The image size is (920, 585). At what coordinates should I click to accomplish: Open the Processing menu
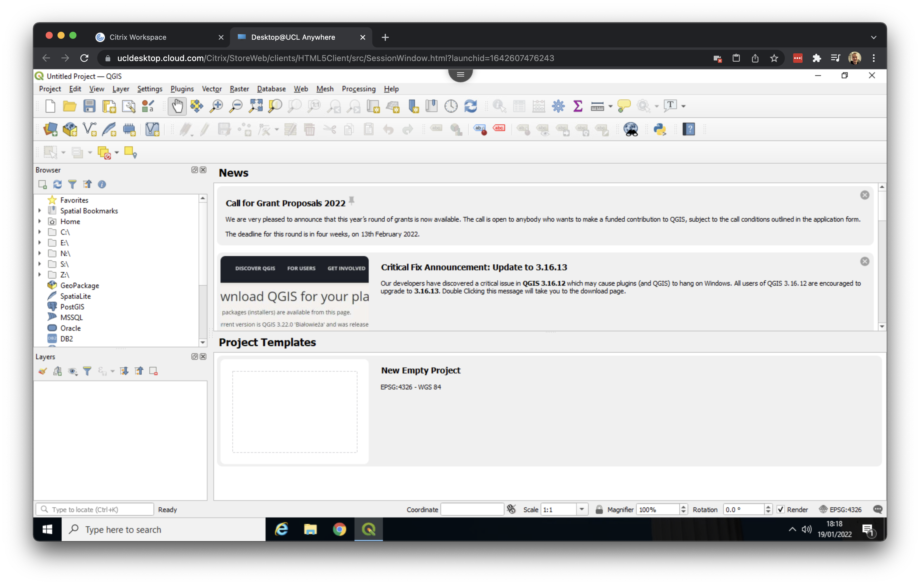tap(358, 89)
